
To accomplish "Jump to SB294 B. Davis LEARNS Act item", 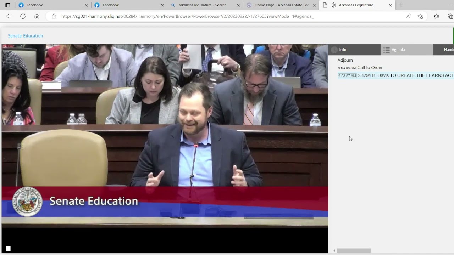I will (405, 75).
